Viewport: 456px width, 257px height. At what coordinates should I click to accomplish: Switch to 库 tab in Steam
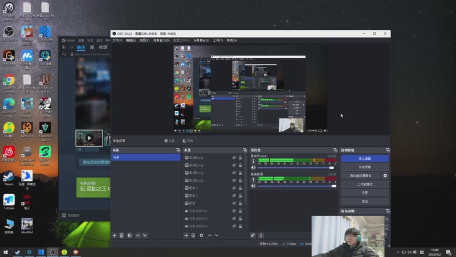click(92, 47)
